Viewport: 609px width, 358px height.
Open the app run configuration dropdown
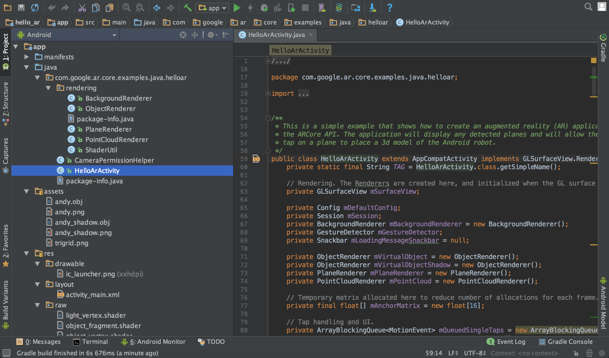(x=212, y=8)
